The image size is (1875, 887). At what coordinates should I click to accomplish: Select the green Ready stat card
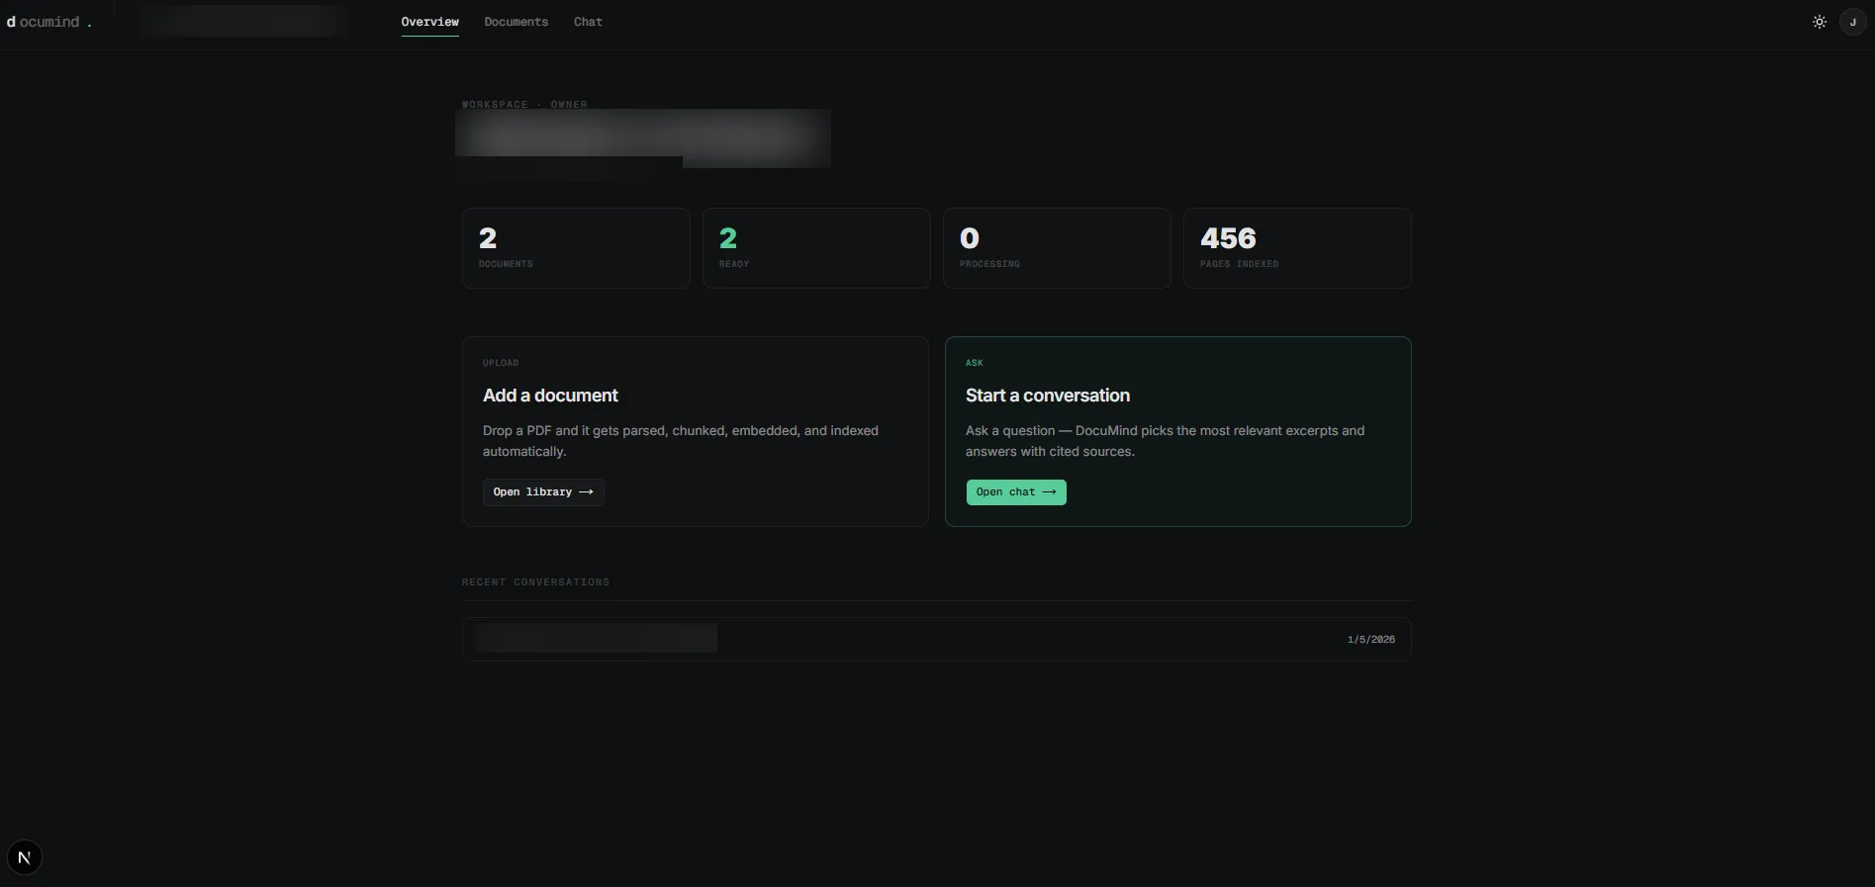(x=816, y=248)
